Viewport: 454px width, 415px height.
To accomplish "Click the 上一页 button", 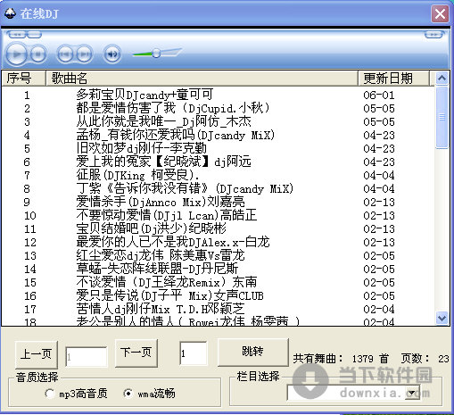I will (x=37, y=354).
